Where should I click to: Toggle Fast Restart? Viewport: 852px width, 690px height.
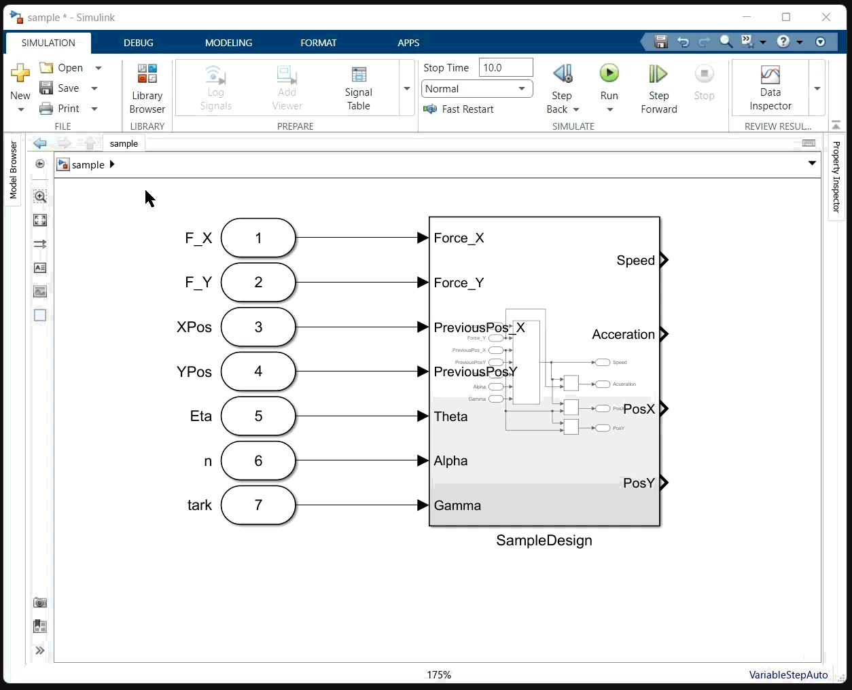tap(459, 109)
